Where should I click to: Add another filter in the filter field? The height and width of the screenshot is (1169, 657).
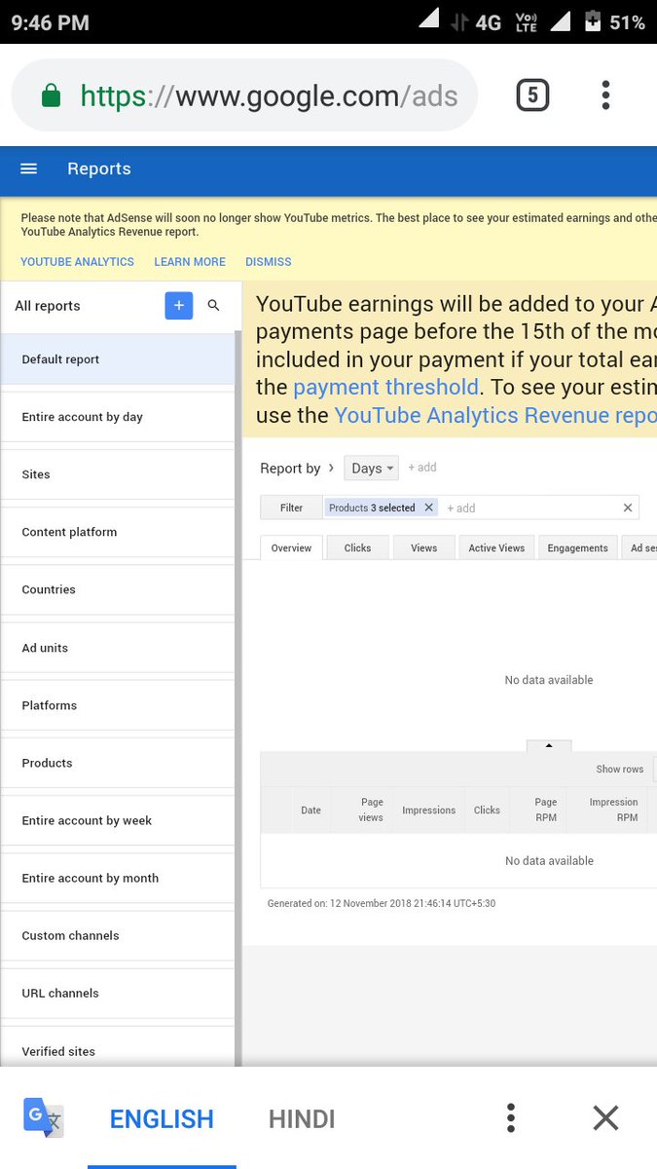461,509
